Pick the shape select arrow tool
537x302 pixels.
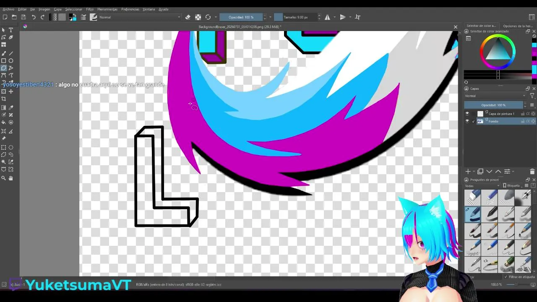[x=4, y=30]
